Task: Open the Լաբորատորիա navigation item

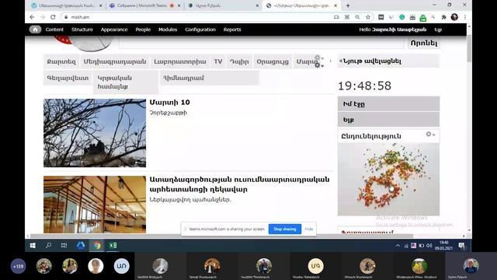Action: (179, 61)
